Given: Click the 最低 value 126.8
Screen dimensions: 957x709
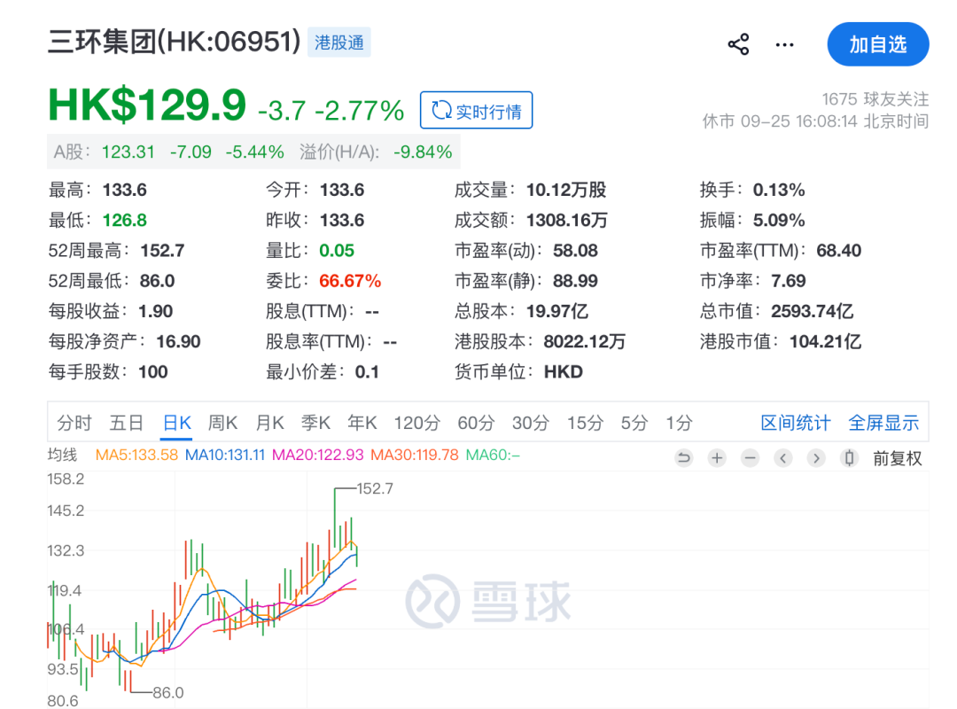Looking at the screenshot, I should [x=125, y=220].
